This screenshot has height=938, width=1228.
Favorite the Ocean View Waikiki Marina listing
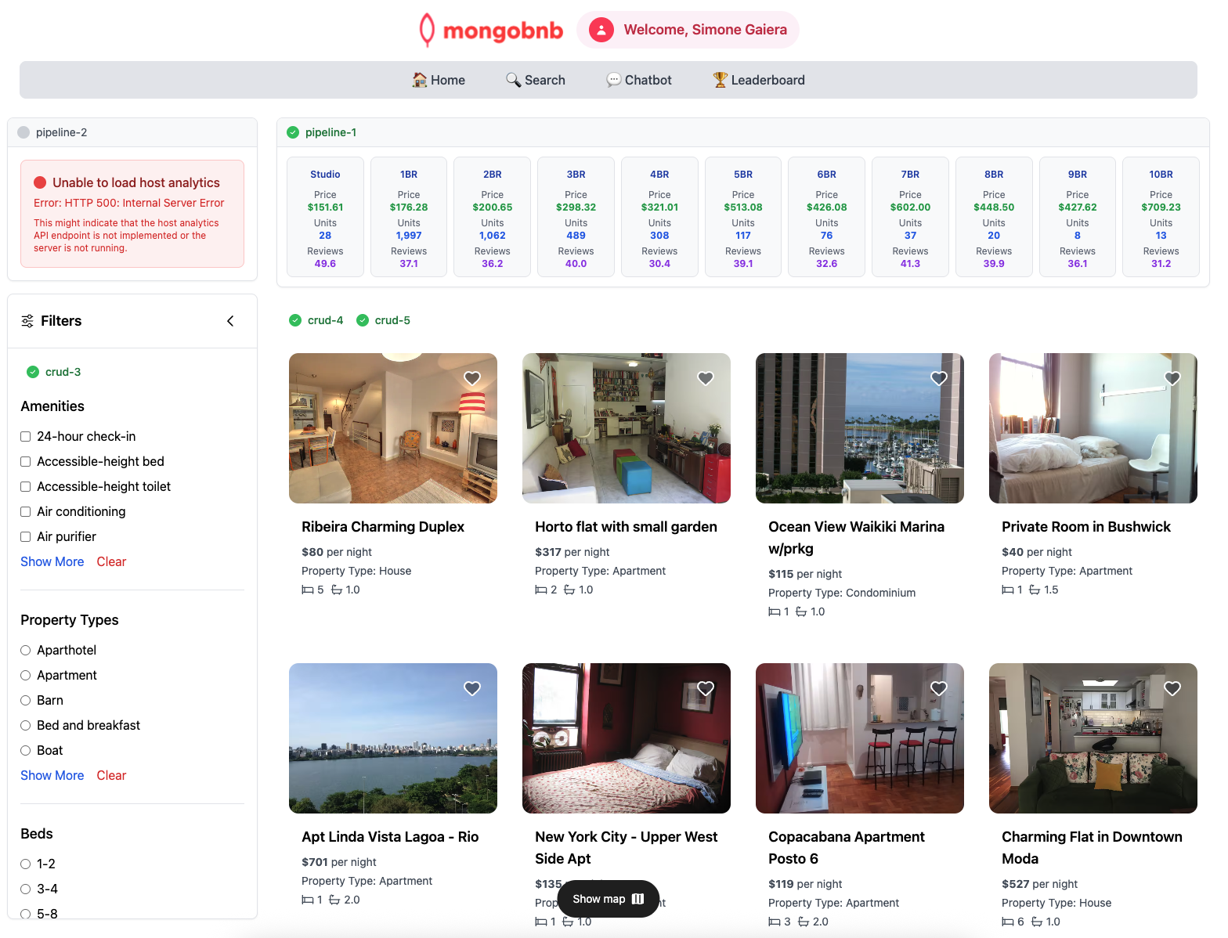pos(939,378)
